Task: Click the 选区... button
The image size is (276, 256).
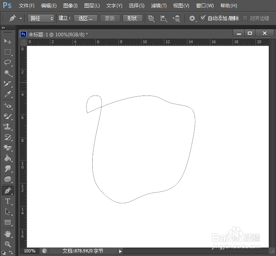Action: point(85,18)
